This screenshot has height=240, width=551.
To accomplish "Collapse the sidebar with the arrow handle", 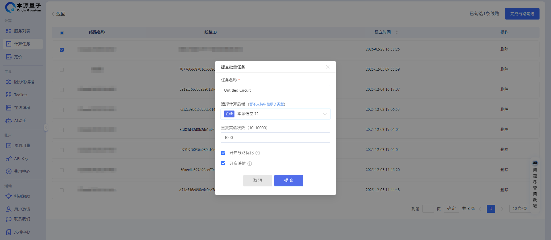I will tap(46, 127).
